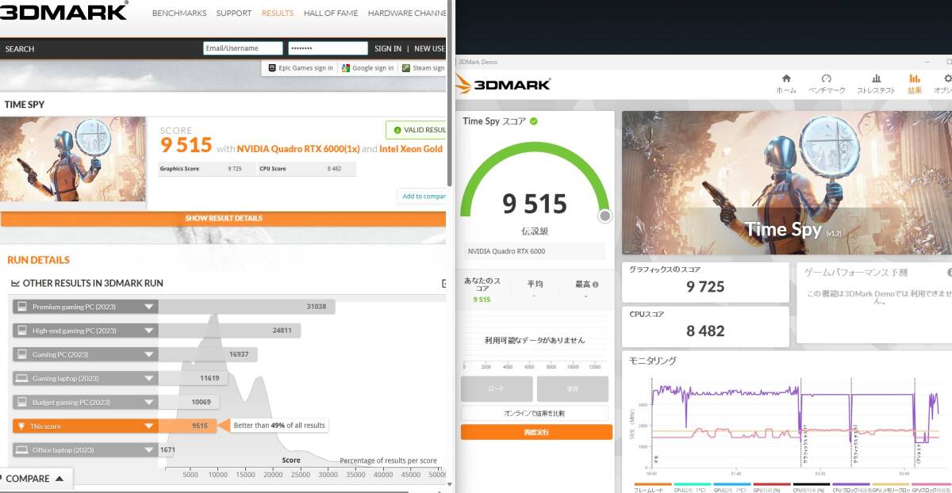Click the red GPU 負荷 (%) legend swatch
Screen dimensions: 952x493
pyautogui.click(x=772, y=484)
